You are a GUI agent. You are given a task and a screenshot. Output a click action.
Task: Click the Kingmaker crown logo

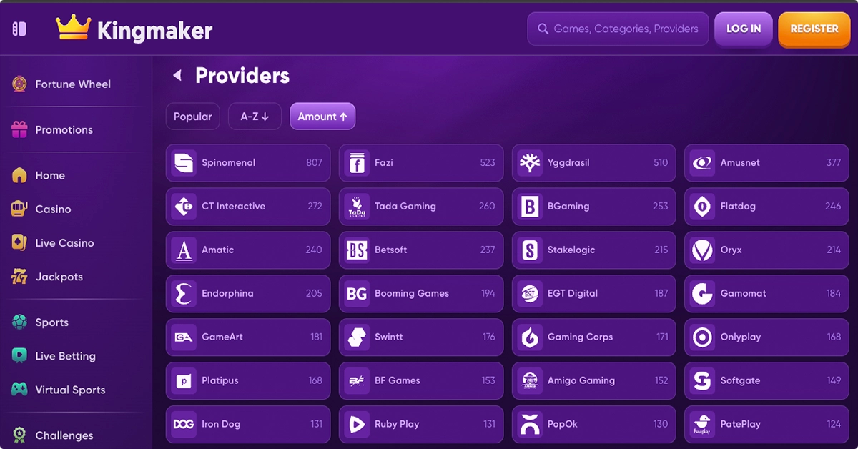pos(73,29)
